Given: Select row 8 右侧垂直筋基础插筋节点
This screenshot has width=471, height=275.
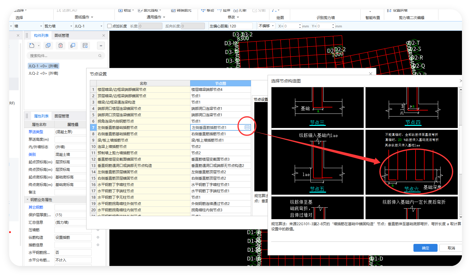Looking at the screenshot, I should point(171,134).
